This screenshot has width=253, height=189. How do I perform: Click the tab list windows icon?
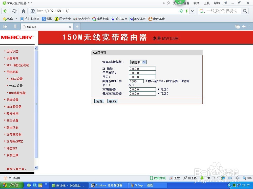tap(238, 27)
